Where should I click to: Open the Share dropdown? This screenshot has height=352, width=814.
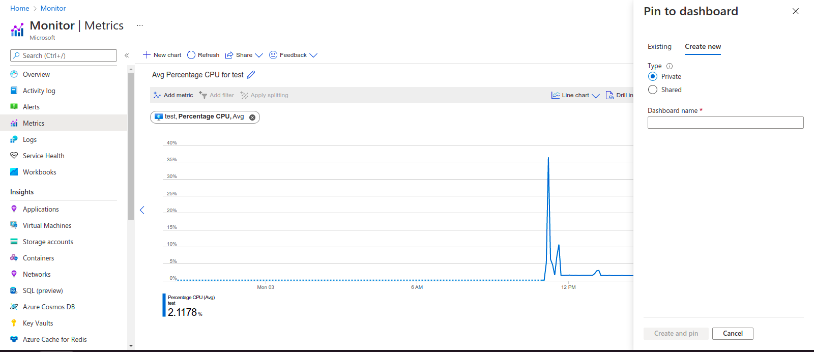[244, 55]
